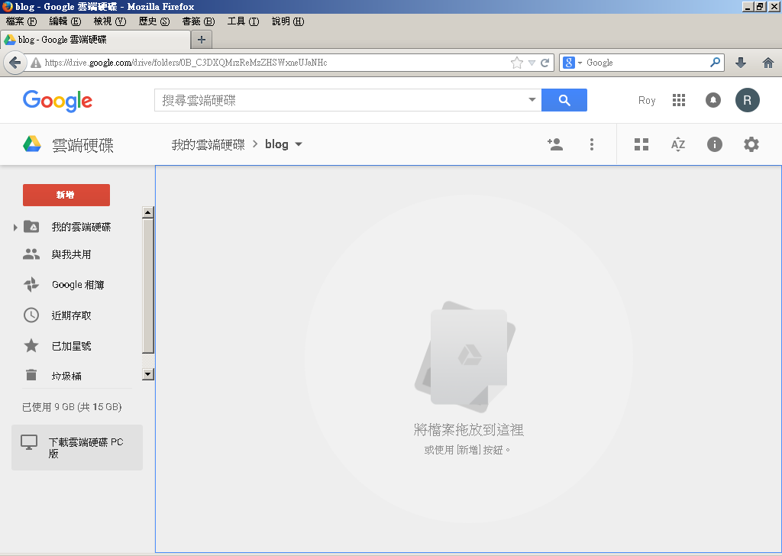Open the 歷史 (S) menu
The image size is (782, 556).
(154, 21)
